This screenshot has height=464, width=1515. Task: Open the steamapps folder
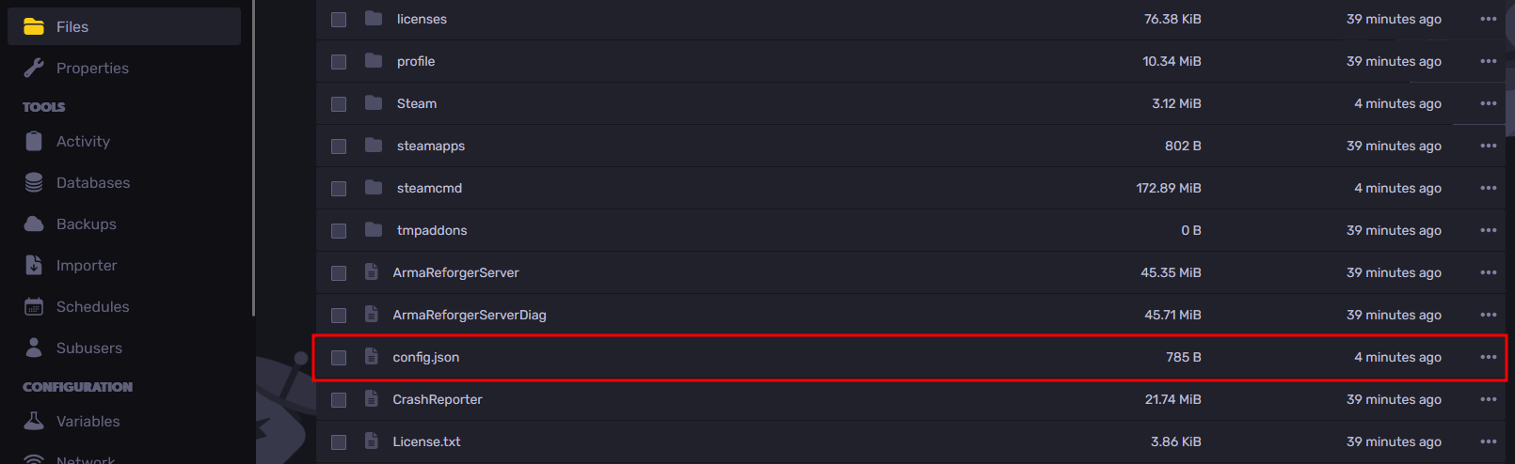coord(430,146)
